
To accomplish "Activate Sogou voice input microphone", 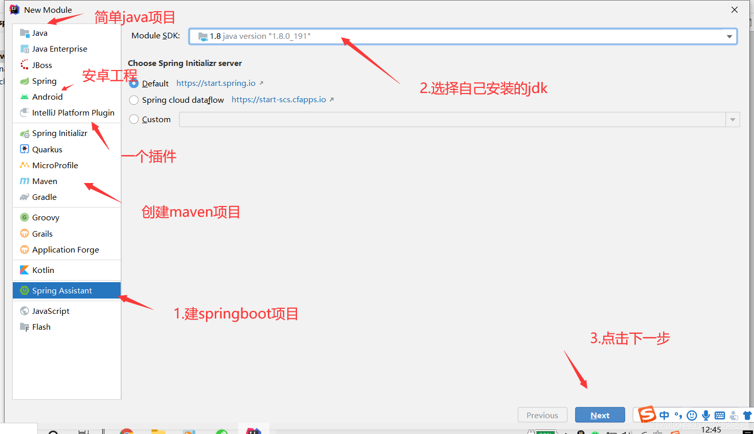I will click(x=706, y=415).
